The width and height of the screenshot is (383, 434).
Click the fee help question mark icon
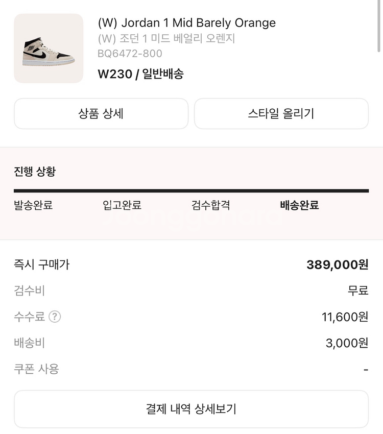click(55, 317)
